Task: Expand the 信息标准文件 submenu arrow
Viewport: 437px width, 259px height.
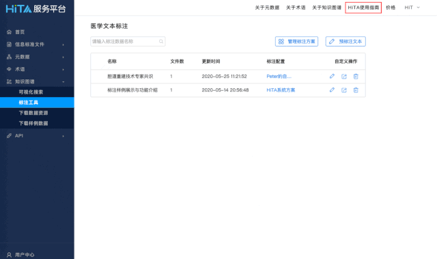Action: click(x=64, y=44)
